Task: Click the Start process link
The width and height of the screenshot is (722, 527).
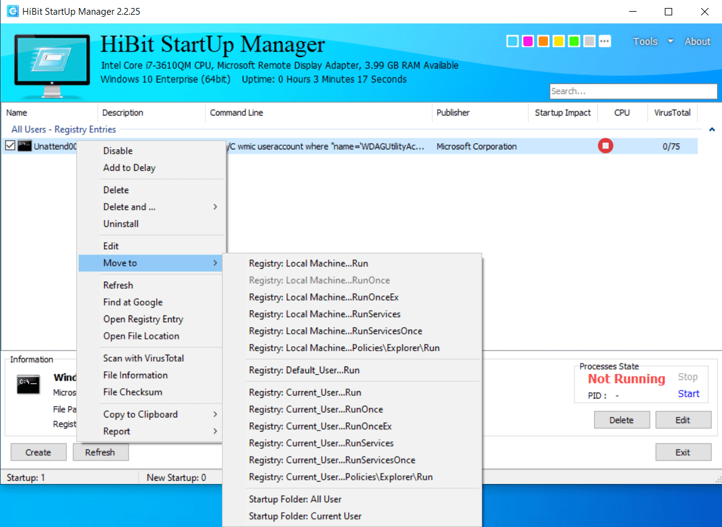Action: (688, 394)
